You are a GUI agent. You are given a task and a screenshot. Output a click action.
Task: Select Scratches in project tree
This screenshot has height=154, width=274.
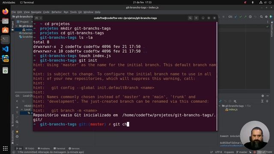click(x=26, y=37)
